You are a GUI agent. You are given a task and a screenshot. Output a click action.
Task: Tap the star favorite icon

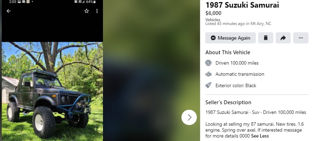[87, 11]
